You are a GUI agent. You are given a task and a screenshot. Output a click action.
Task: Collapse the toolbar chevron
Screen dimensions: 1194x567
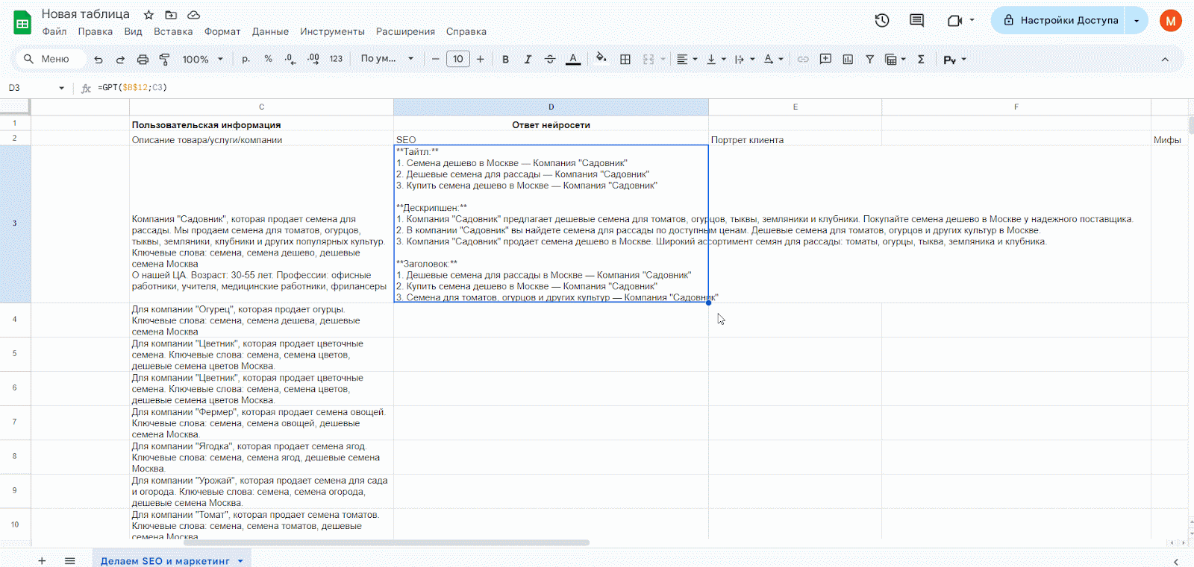point(1165,60)
